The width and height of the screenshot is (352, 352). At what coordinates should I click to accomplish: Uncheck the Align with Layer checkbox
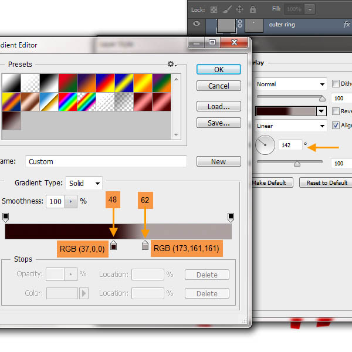336,126
